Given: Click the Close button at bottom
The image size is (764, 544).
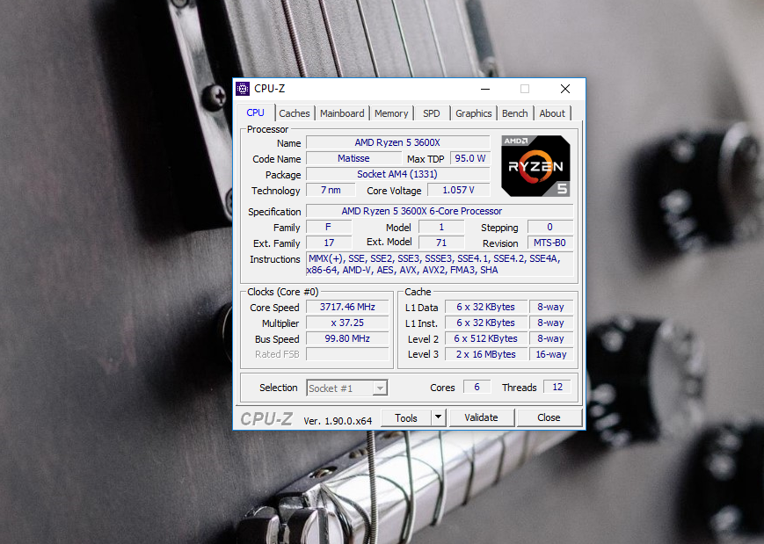Looking at the screenshot, I should point(549,417).
